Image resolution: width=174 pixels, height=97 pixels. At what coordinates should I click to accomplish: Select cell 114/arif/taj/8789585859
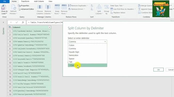[x=32, y=73]
